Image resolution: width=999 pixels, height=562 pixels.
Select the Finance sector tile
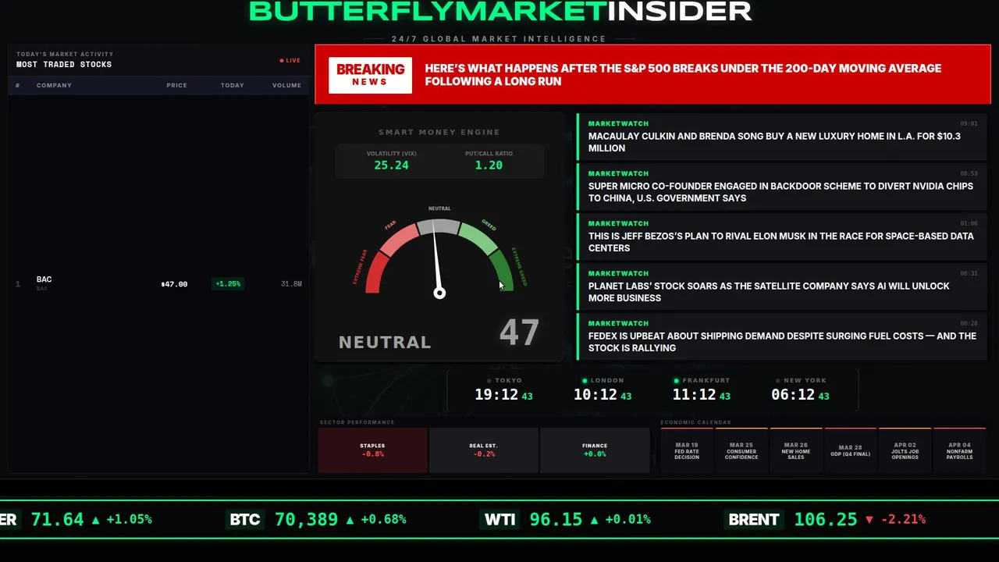pyautogui.click(x=594, y=450)
